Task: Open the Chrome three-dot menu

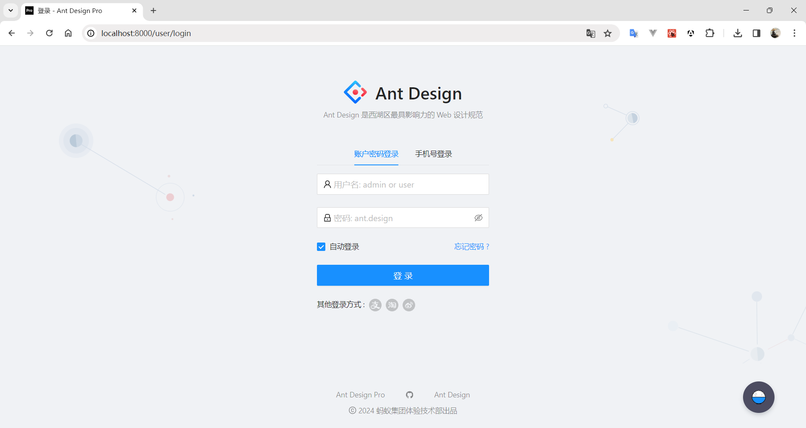Action: point(794,33)
